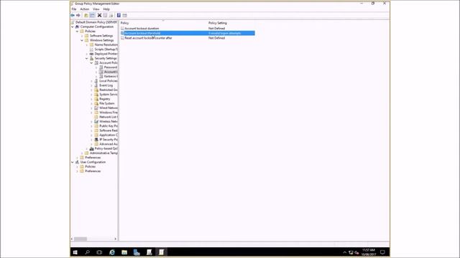Screen dimensions: 460x258
Task: Click the blue Help toolbar icon
Action: tap(119, 15)
